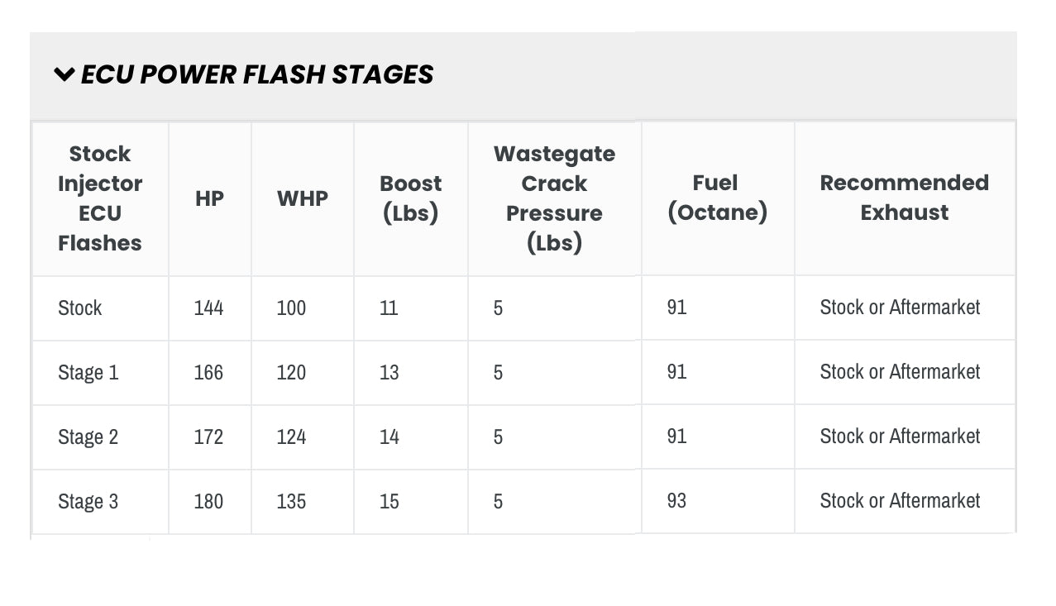Image resolution: width=1056 pixels, height=606 pixels.
Task: Click the Stage 2 row label
Action: (88, 437)
